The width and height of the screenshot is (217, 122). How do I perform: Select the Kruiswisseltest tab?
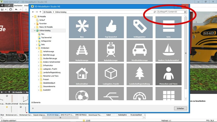click(136, 115)
